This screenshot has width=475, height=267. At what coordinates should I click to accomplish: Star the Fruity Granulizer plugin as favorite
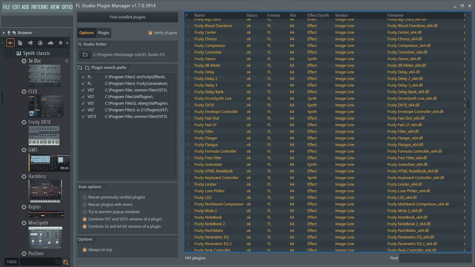pos(188,164)
